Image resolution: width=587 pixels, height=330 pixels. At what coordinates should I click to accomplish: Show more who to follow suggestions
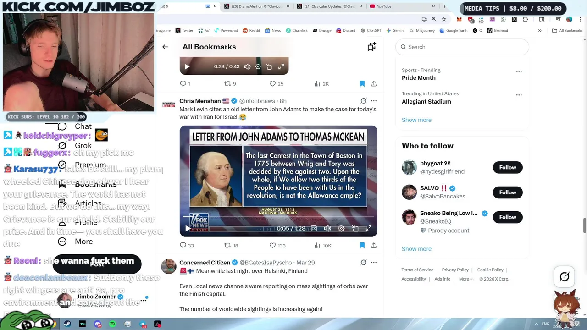tap(416, 249)
